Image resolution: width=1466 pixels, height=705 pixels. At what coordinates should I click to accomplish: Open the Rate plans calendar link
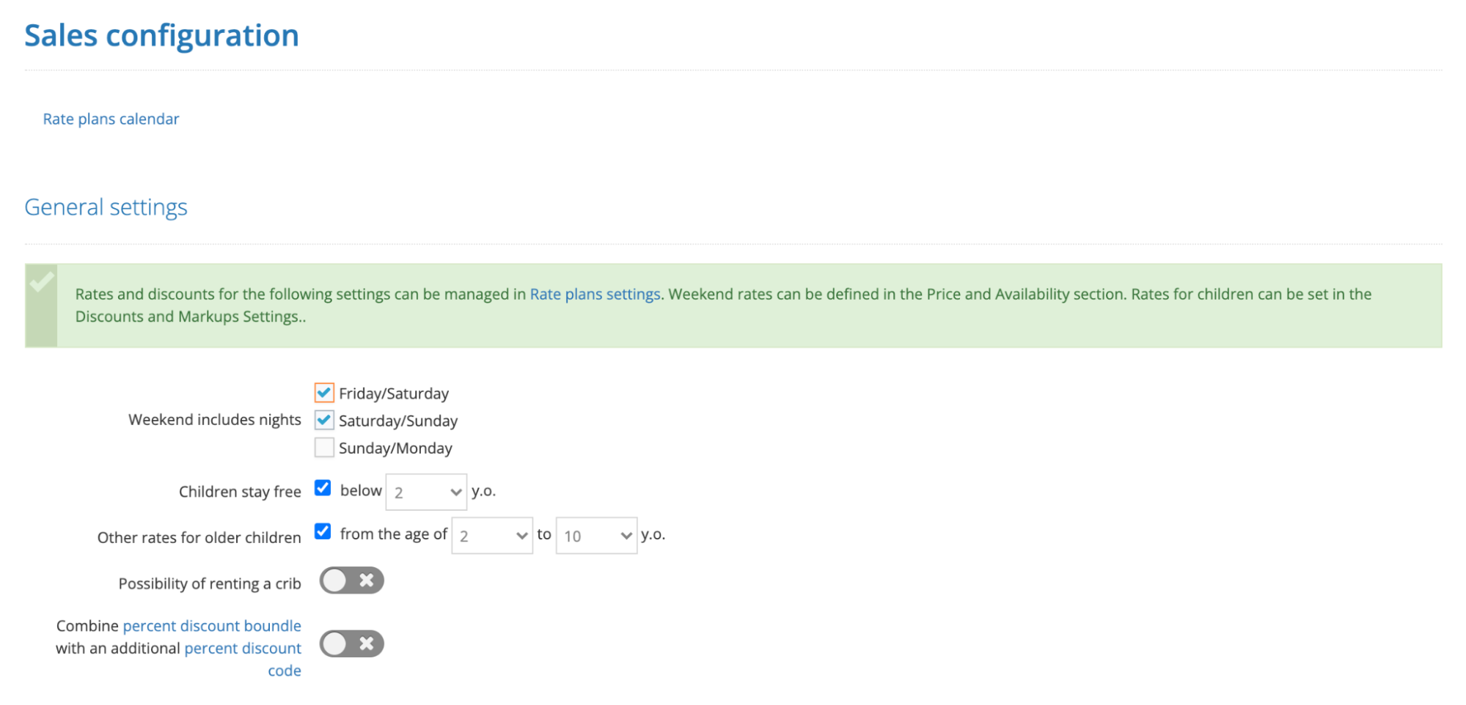[111, 119]
